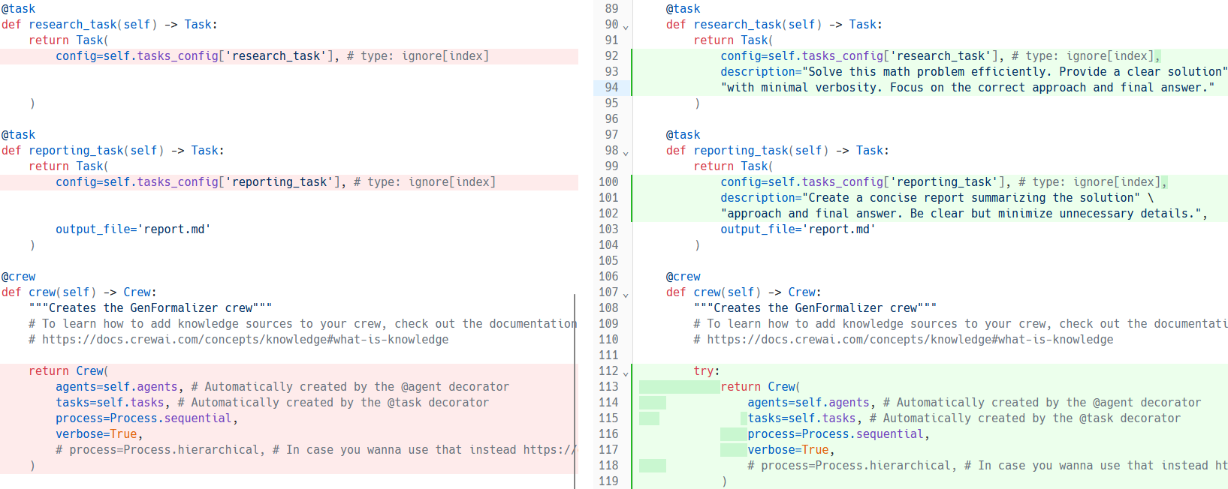Viewport: 1228px width, 489px height.
Task: Click the green change marker beside line 92
Action: (632, 56)
